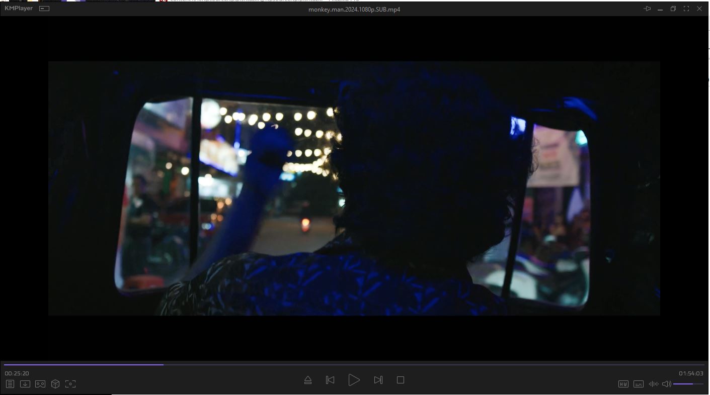Skip to the previous track
Image resolution: width=710 pixels, height=395 pixels.
330,380
